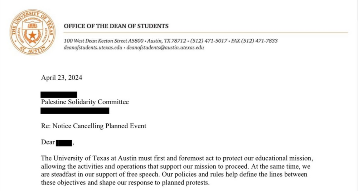The height and width of the screenshot is (191, 358).
Task: Open the deanofstudents.utexas.edu website link
Action: point(92,48)
